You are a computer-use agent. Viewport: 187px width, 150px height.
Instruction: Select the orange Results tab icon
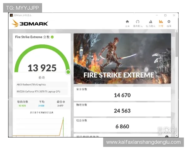161,22
